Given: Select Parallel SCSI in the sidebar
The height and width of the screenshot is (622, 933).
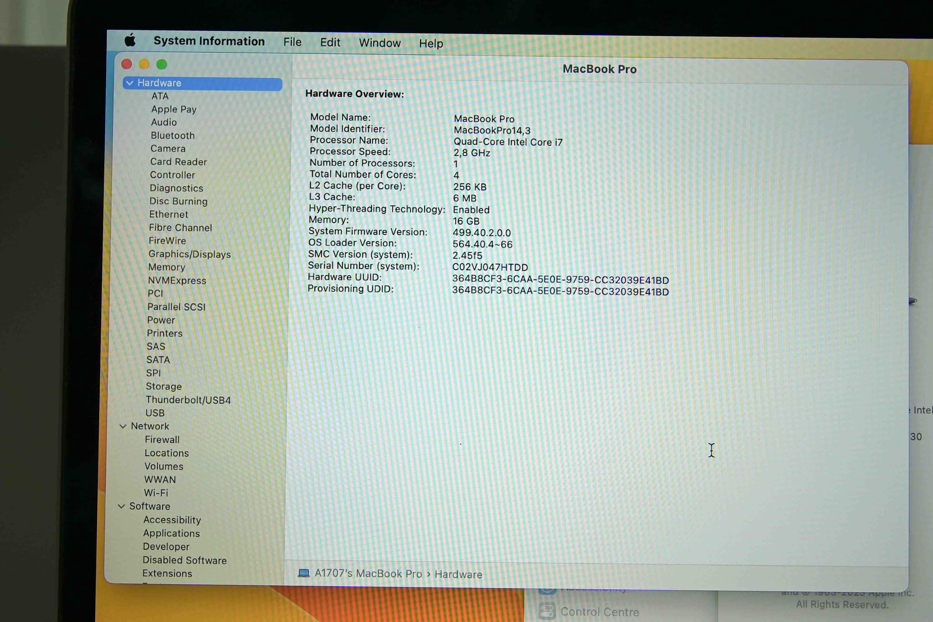Looking at the screenshot, I should [176, 307].
